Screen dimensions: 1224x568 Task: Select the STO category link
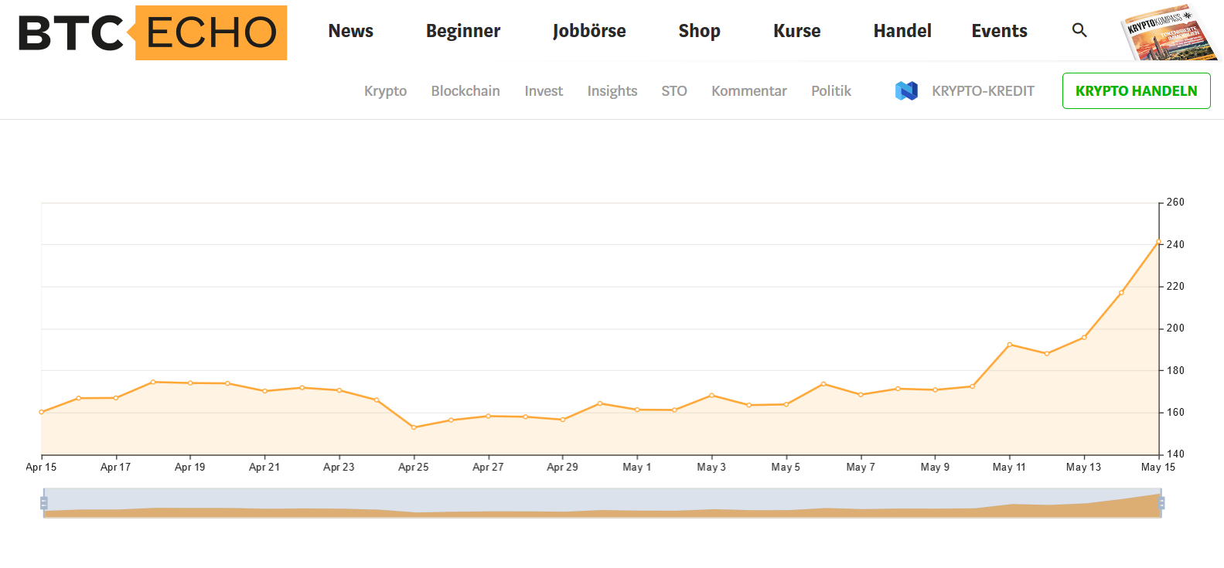click(674, 91)
